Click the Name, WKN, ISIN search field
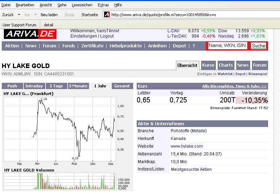The image size is (280, 194). tap(227, 46)
